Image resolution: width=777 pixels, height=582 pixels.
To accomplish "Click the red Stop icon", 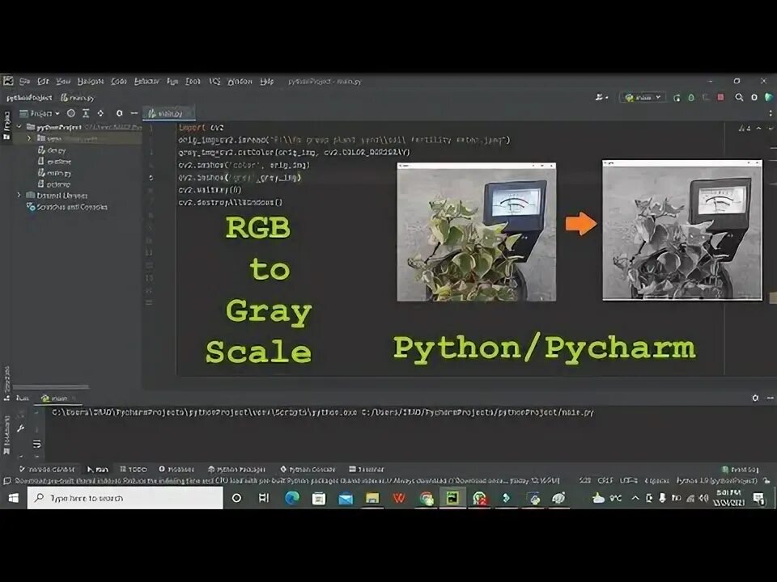I will tap(721, 98).
